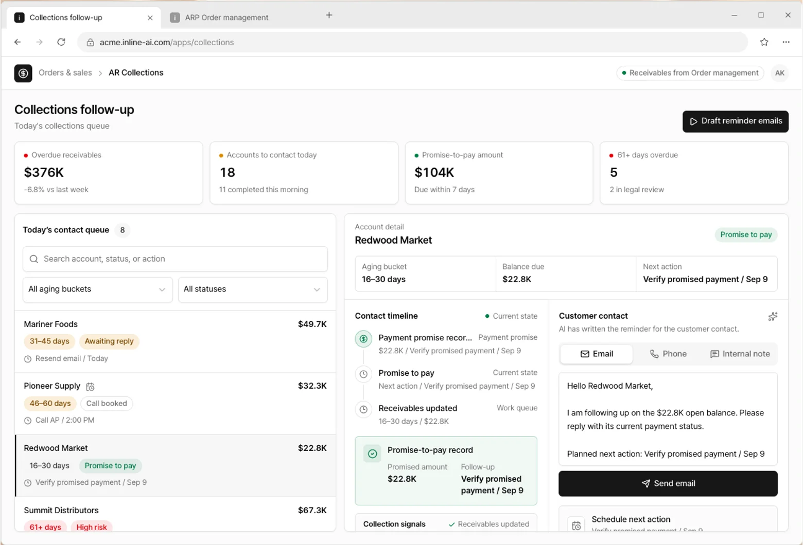This screenshot has width=803, height=545.
Task: Click the Promise to pay timeline clock icon
Action: coord(363,374)
